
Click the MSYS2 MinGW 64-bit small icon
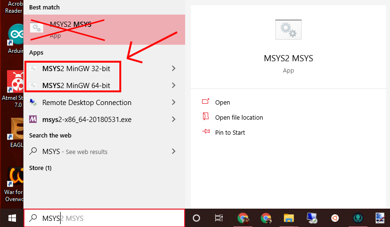click(x=33, y=85)
